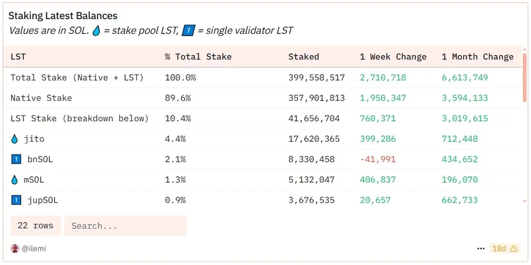Click the 89.6% cell for Native Stake
Screen dimensions: 531x265
point(178,98)
